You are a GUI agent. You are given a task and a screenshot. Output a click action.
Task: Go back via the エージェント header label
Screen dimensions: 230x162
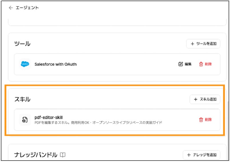coord(27,8)
